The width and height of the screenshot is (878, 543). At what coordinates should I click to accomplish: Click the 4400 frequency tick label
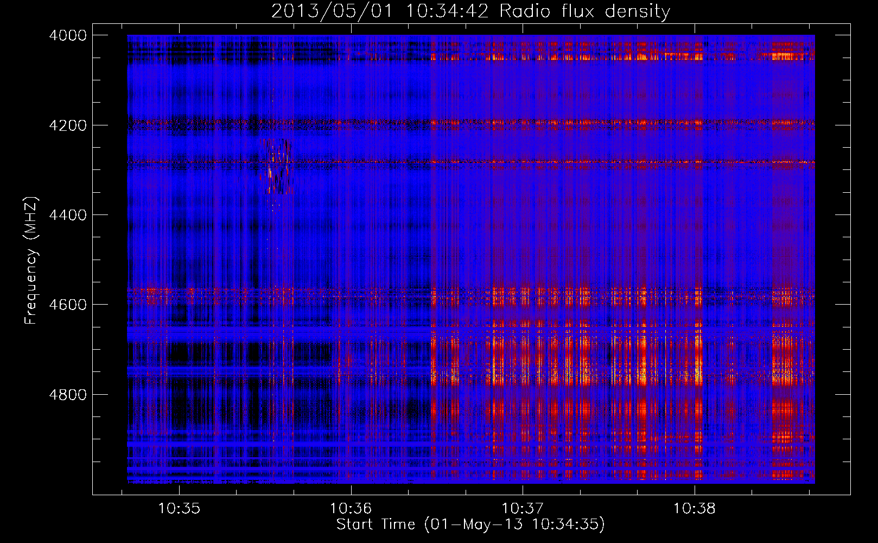pyautogui.click(x=68, y=215)
